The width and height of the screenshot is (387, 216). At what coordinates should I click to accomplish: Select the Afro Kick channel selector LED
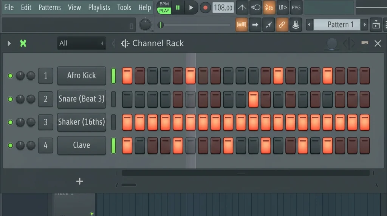coord(113,76)
